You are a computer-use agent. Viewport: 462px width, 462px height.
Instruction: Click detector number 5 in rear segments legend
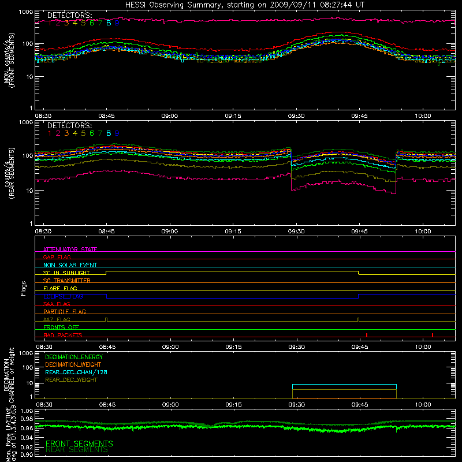pos(83,133)
